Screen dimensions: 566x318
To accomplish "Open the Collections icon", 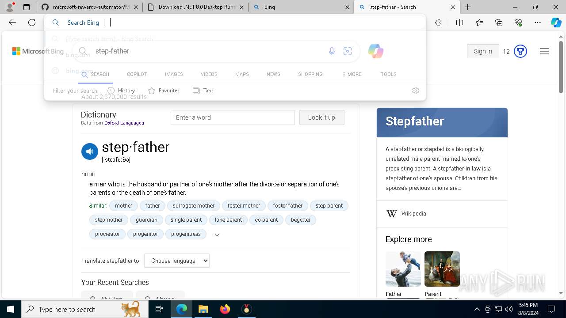I will coord(499,23).
